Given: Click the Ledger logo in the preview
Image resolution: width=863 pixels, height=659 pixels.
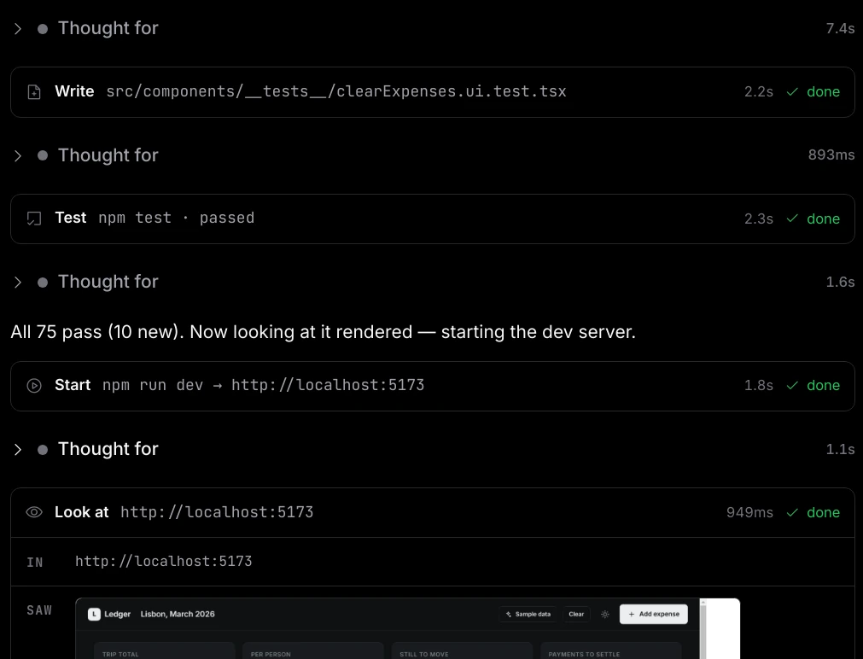Looking at the screenshot, I should pos(94,614).
